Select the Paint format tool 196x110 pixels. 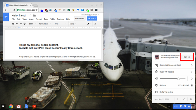(x=24, y=24)
